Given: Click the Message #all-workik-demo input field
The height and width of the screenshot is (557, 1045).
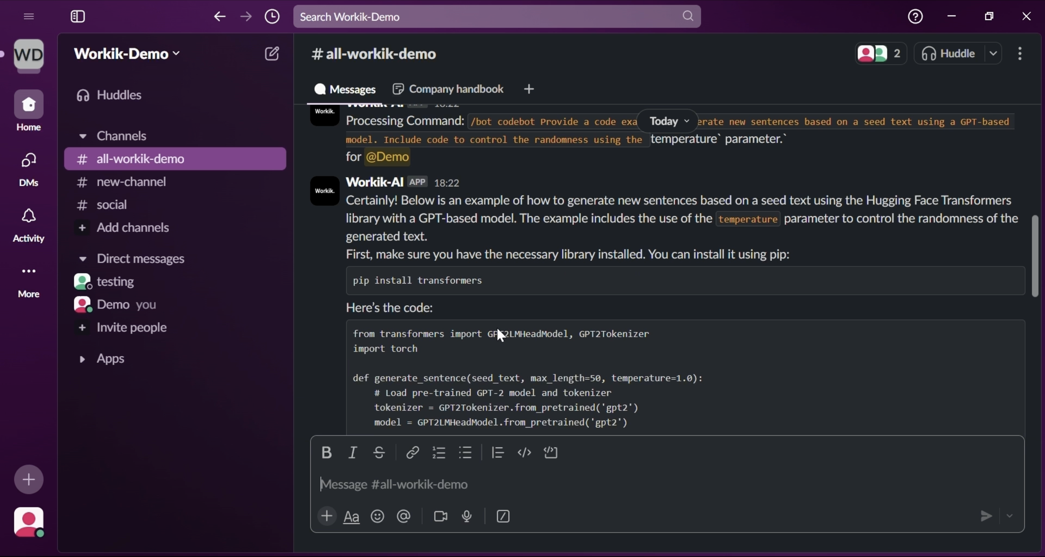Looking at the screenshot, I should point(487,484).
